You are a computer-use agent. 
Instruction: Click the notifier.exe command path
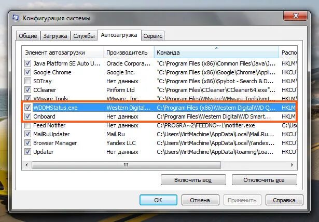(x=206, y=125)
